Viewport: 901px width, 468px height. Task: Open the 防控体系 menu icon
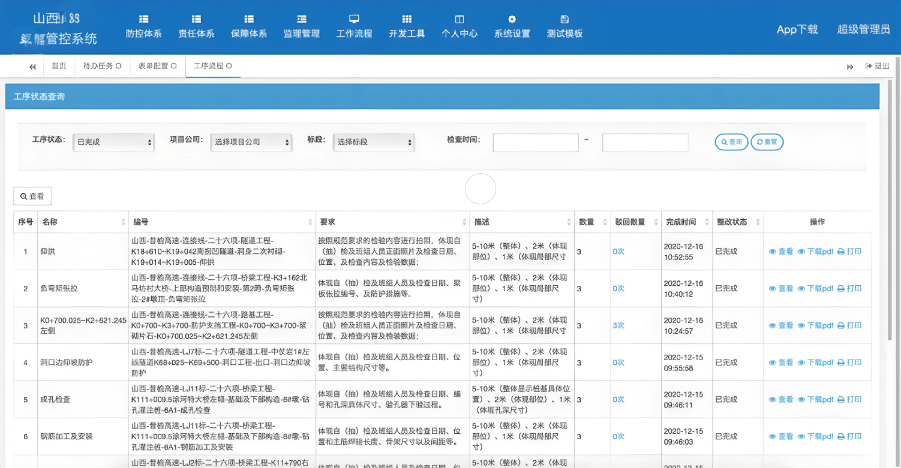pos(144,19)
